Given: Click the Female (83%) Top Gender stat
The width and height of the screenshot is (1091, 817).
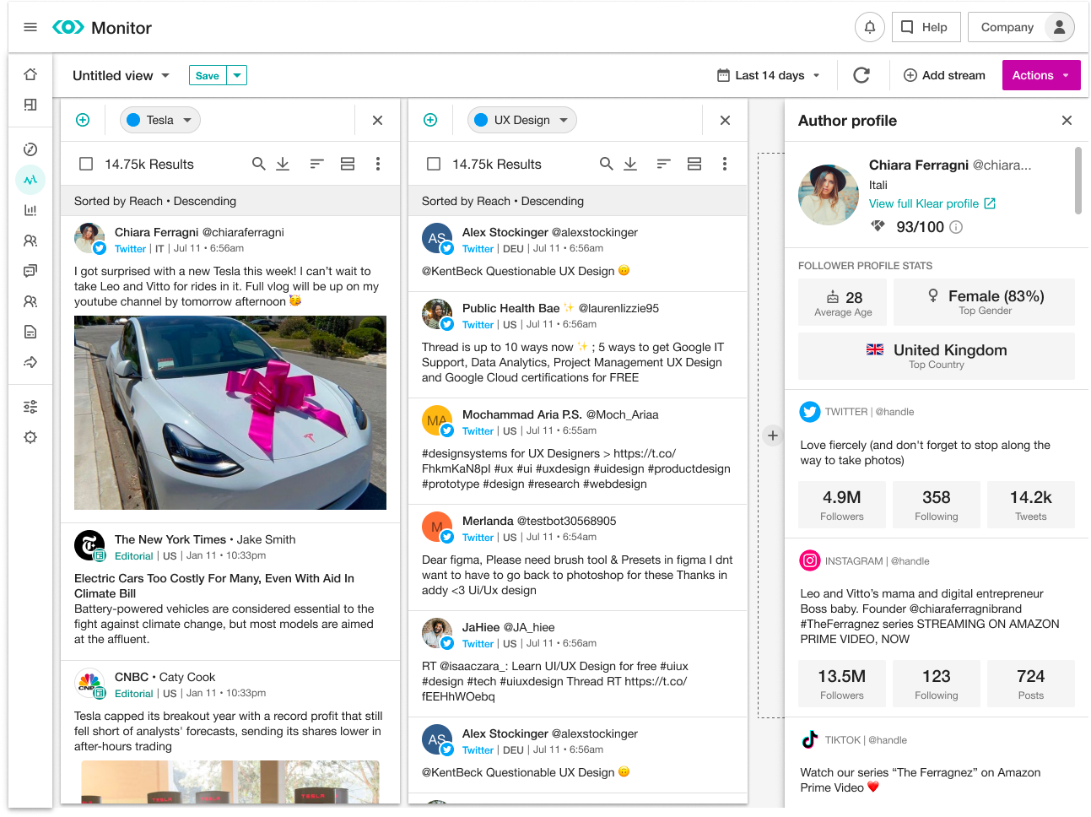Looking at the screenshot, I should (x=984, y=302).
